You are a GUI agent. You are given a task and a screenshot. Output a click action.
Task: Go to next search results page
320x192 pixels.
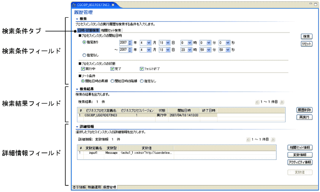tap(282, 102)
